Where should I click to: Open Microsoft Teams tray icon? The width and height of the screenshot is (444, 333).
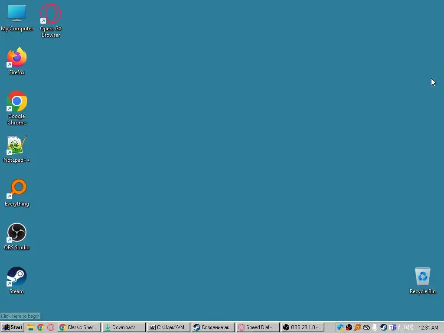(392, 328)
